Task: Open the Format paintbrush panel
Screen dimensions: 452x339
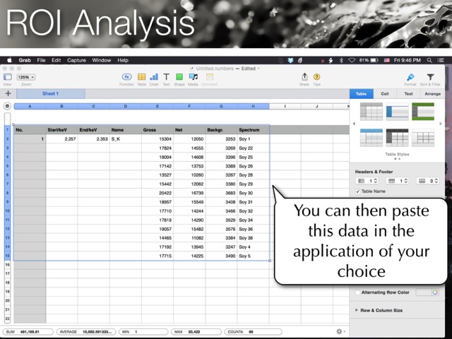Action: [410, 77]
